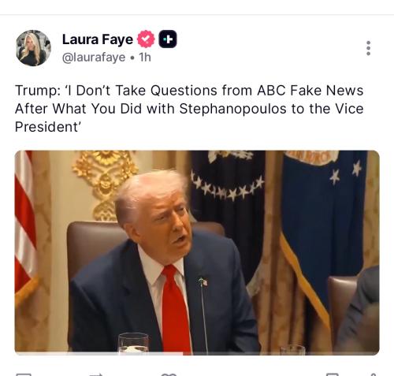
Task: Tap the word 'Stephanopoulos' in the post
Action: [x=232, y=109]
